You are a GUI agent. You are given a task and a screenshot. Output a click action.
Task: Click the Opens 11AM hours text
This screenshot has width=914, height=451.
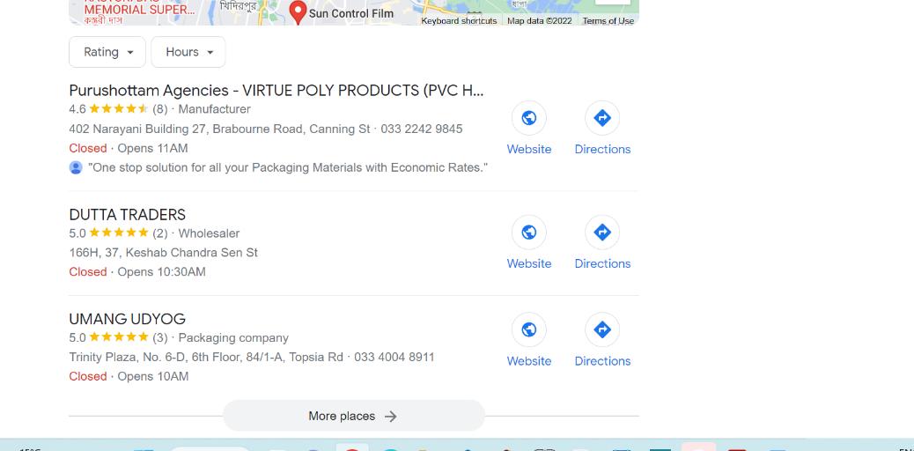click(152, 148)
